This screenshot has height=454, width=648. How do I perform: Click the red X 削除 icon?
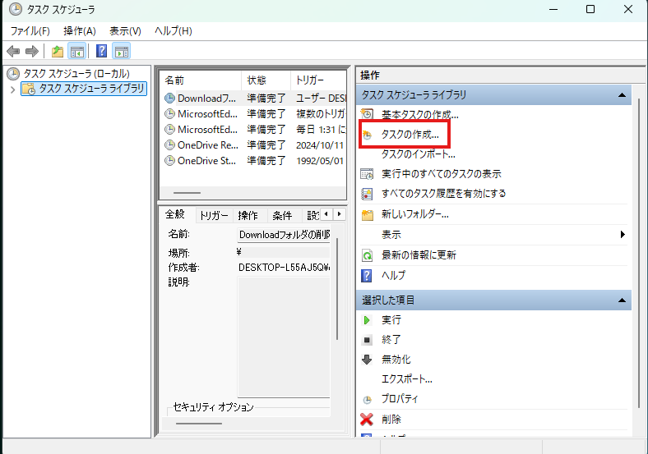[x=367, y=420]
